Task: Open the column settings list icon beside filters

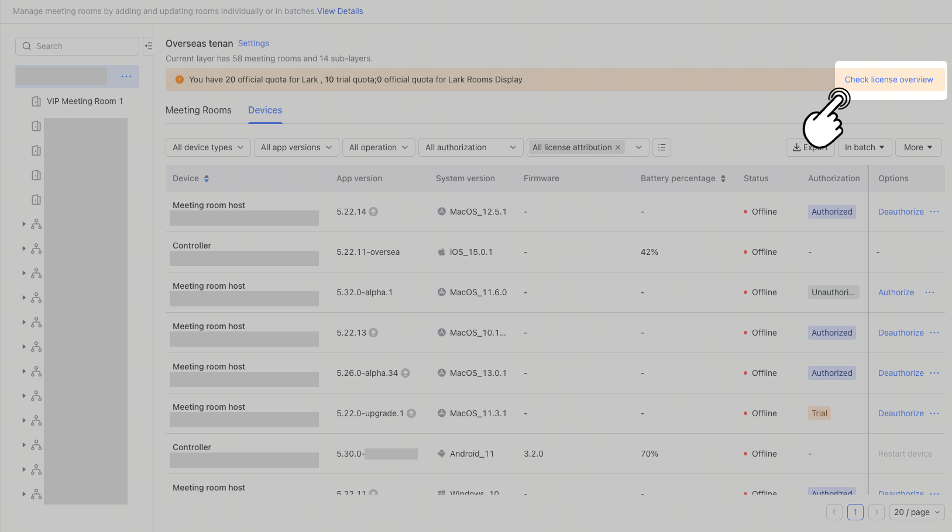Action: pos(662,147)
